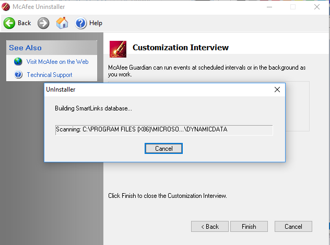Open the Technical Support link

click(50, 75)
